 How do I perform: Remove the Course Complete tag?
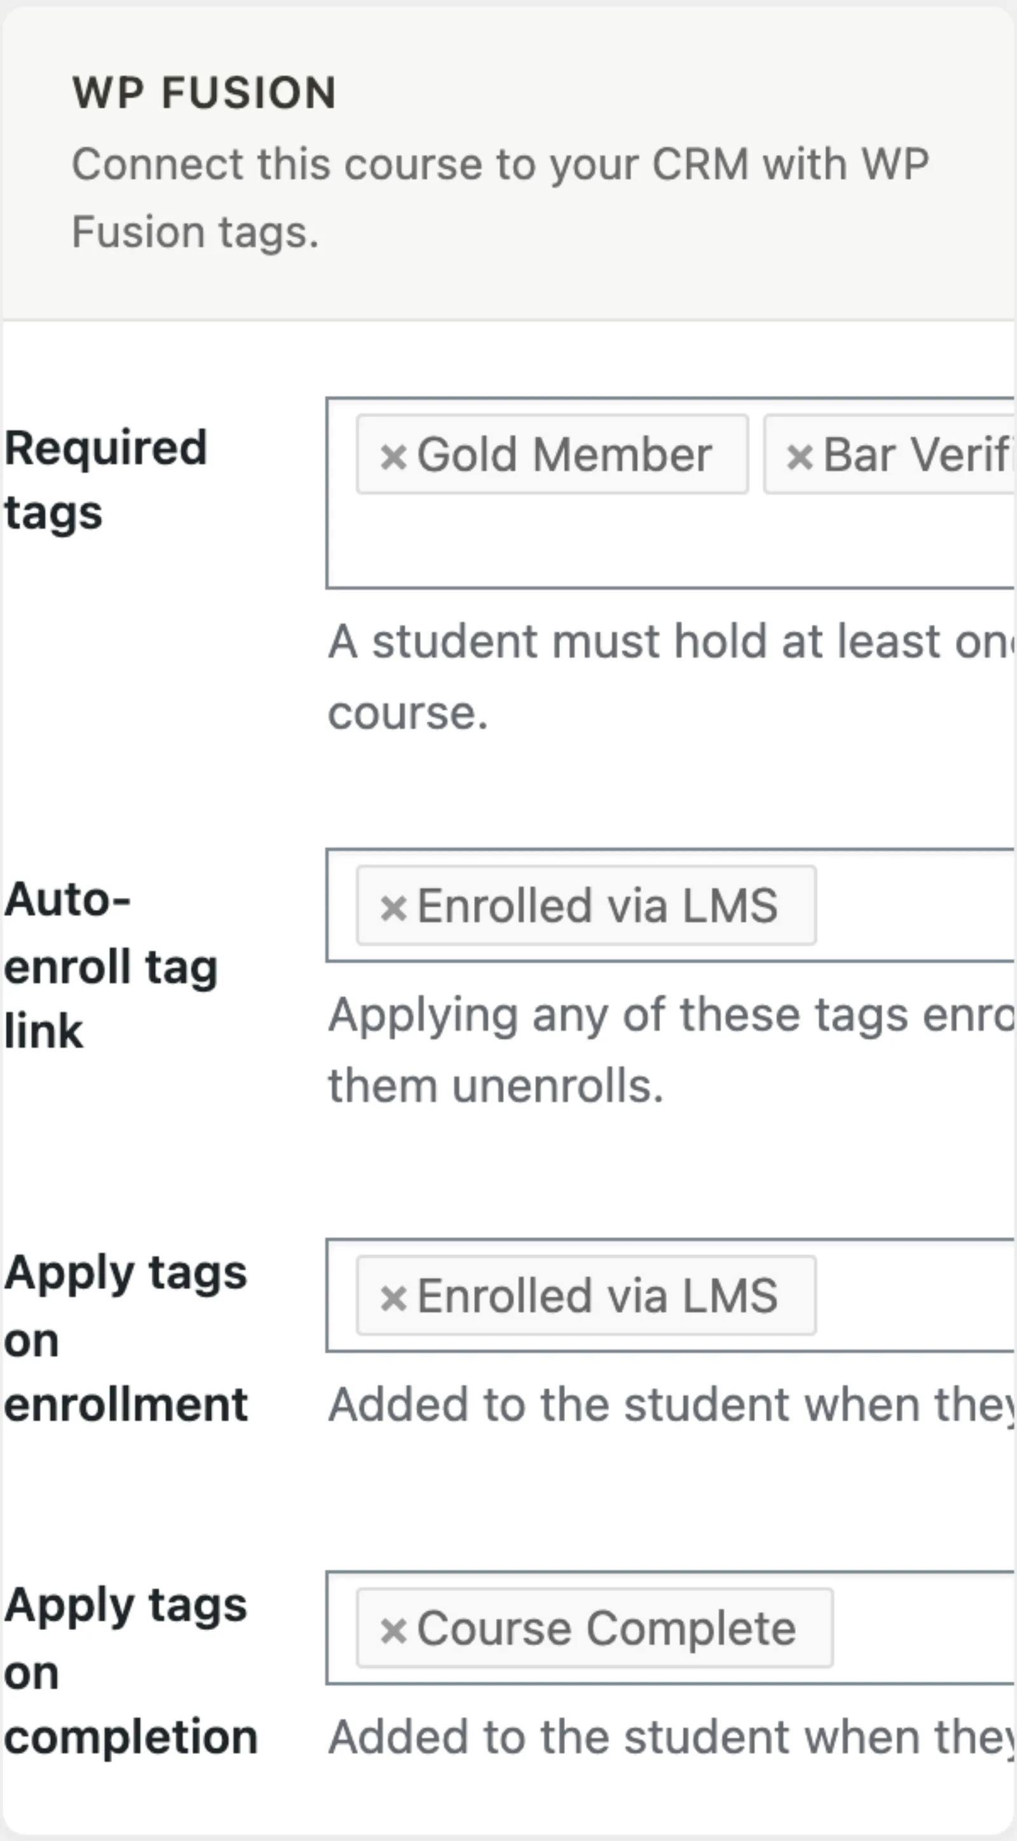pyautogui.click(x=393, y=1629)
